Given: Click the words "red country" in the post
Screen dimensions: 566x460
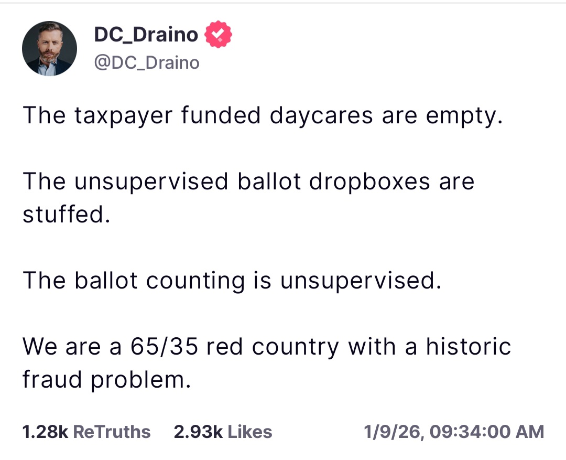Looking at the screenshot, I should (273, 347).
